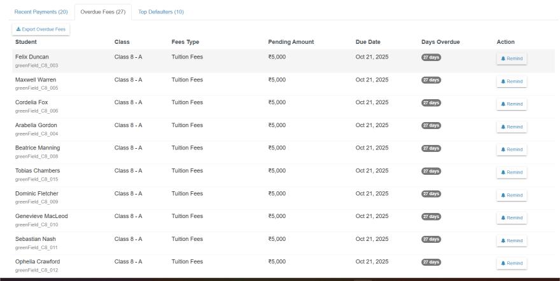Click ID greenField_C8_012
Image resolution: width=560 pixels, height=281 pixels.
tap(36, 270)
